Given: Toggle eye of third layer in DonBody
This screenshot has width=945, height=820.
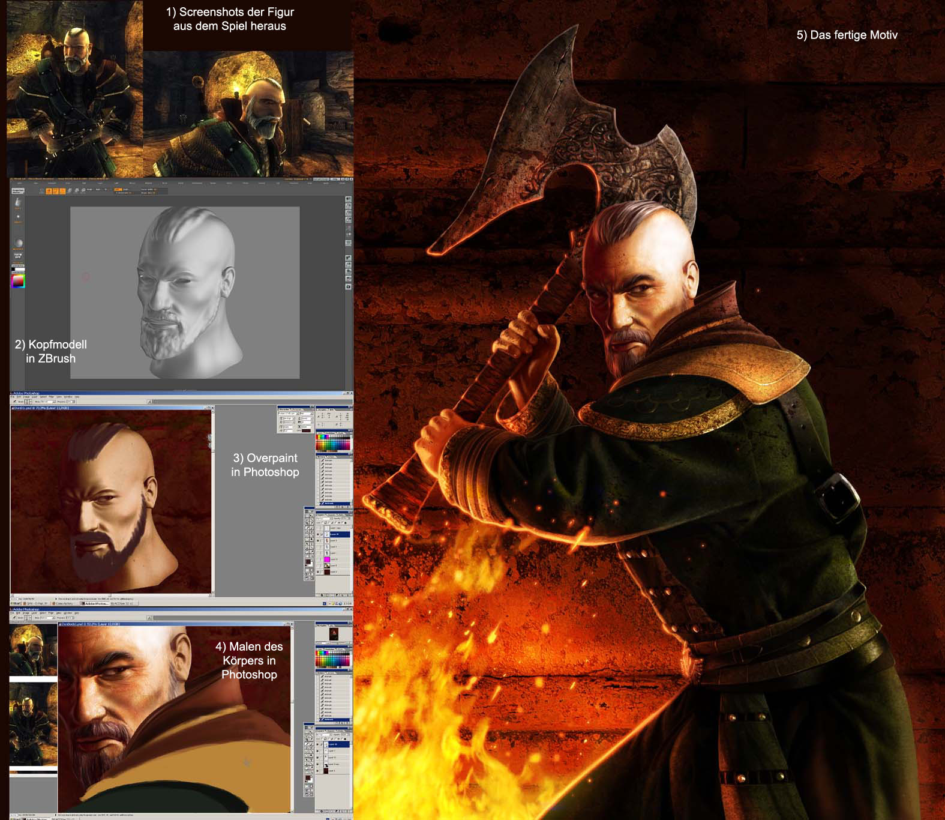Looking at the screenshot, I should tap(317, 758).
